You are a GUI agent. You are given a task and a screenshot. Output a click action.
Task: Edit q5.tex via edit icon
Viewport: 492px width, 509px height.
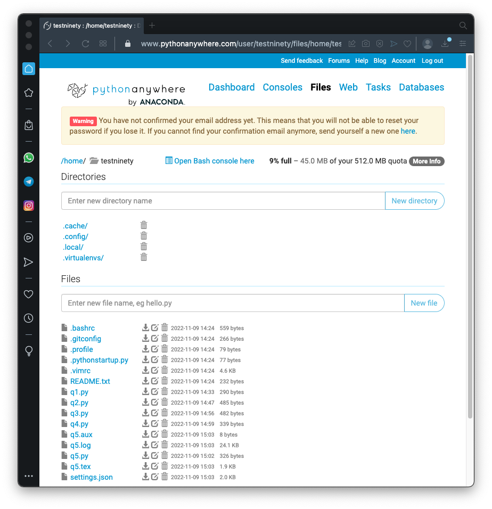click(155, 466)
